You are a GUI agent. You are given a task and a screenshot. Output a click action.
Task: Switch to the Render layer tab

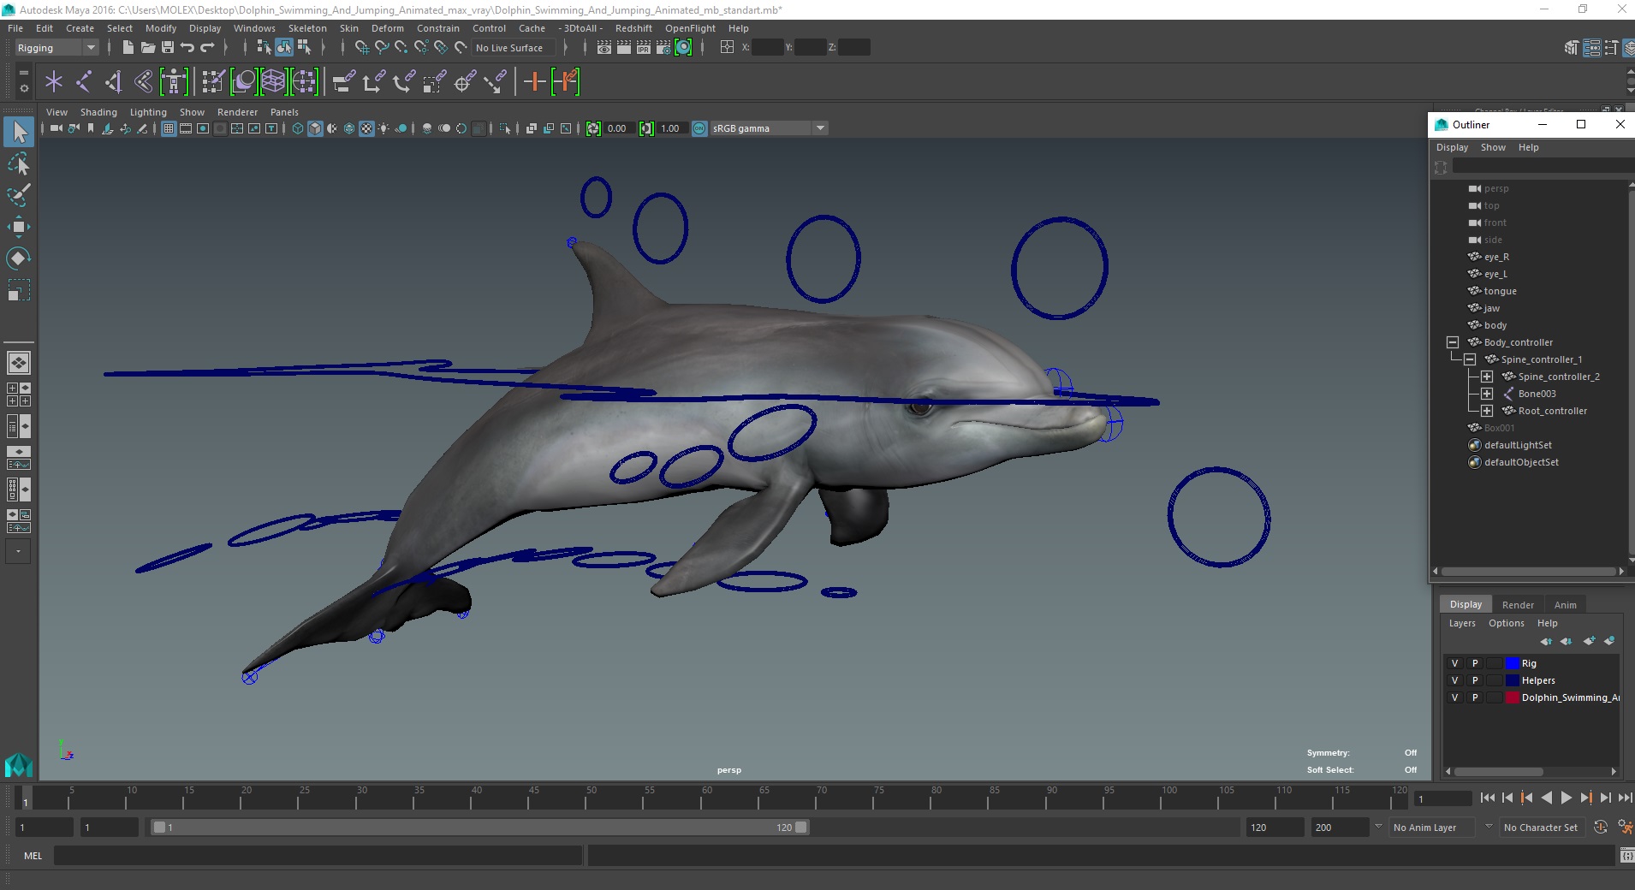tap(1518, 605)
